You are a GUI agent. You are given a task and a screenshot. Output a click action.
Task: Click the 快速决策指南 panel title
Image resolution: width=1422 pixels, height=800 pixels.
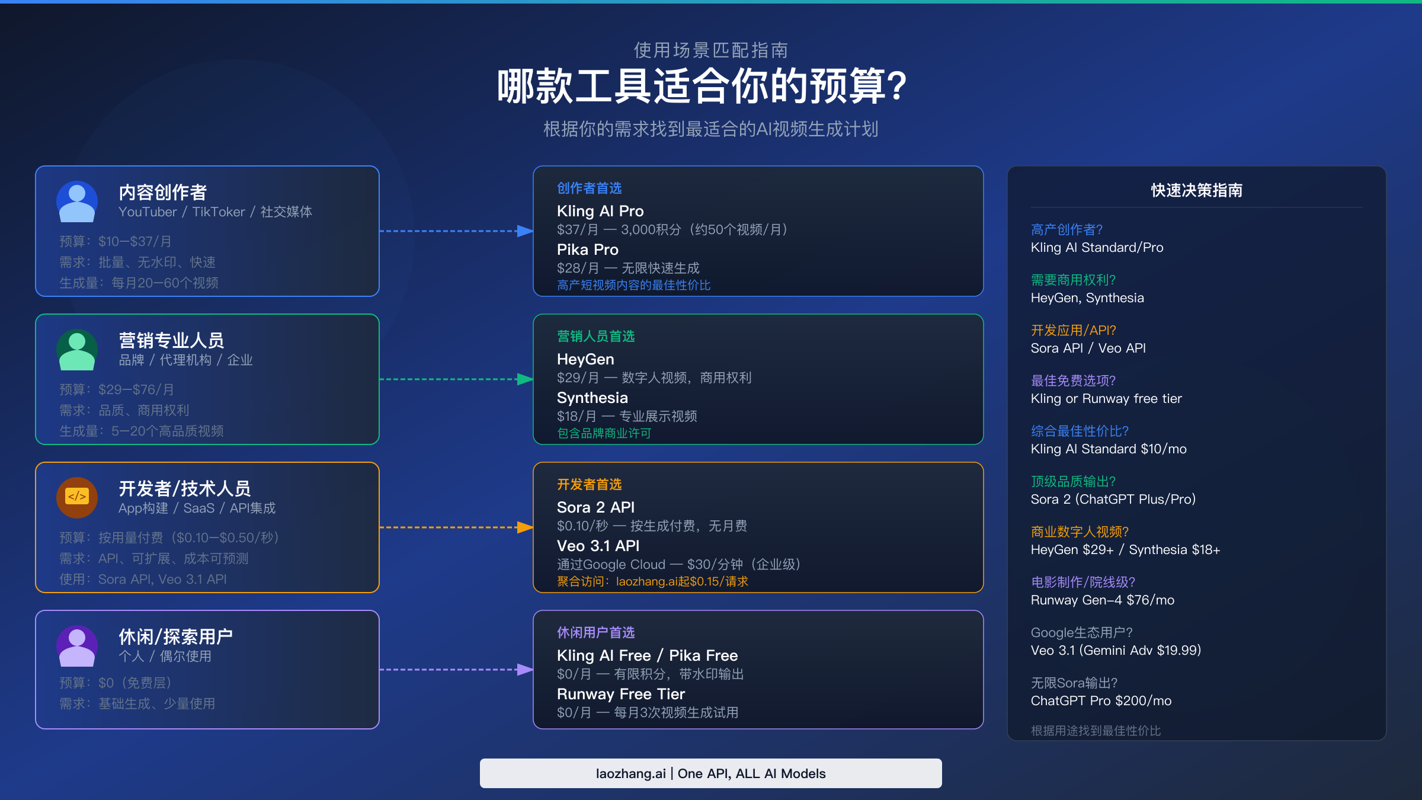click(x=1195, y=191)
